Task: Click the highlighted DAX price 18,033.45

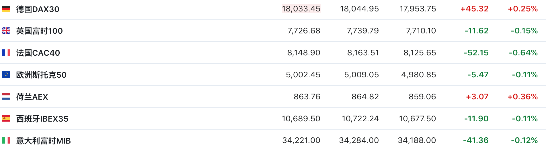Action: (x=301, y=9)
